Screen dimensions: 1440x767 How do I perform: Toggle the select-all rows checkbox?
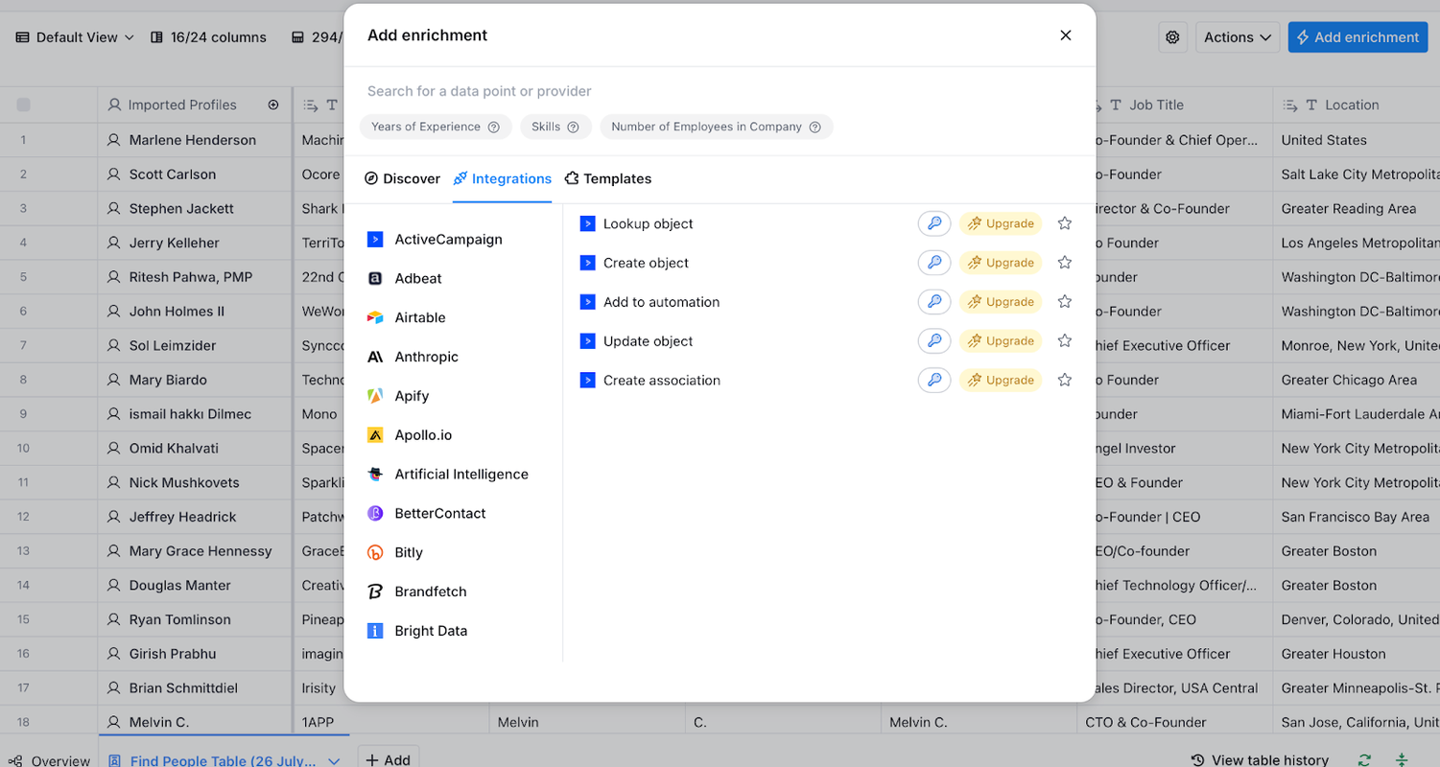click(24, 105)
